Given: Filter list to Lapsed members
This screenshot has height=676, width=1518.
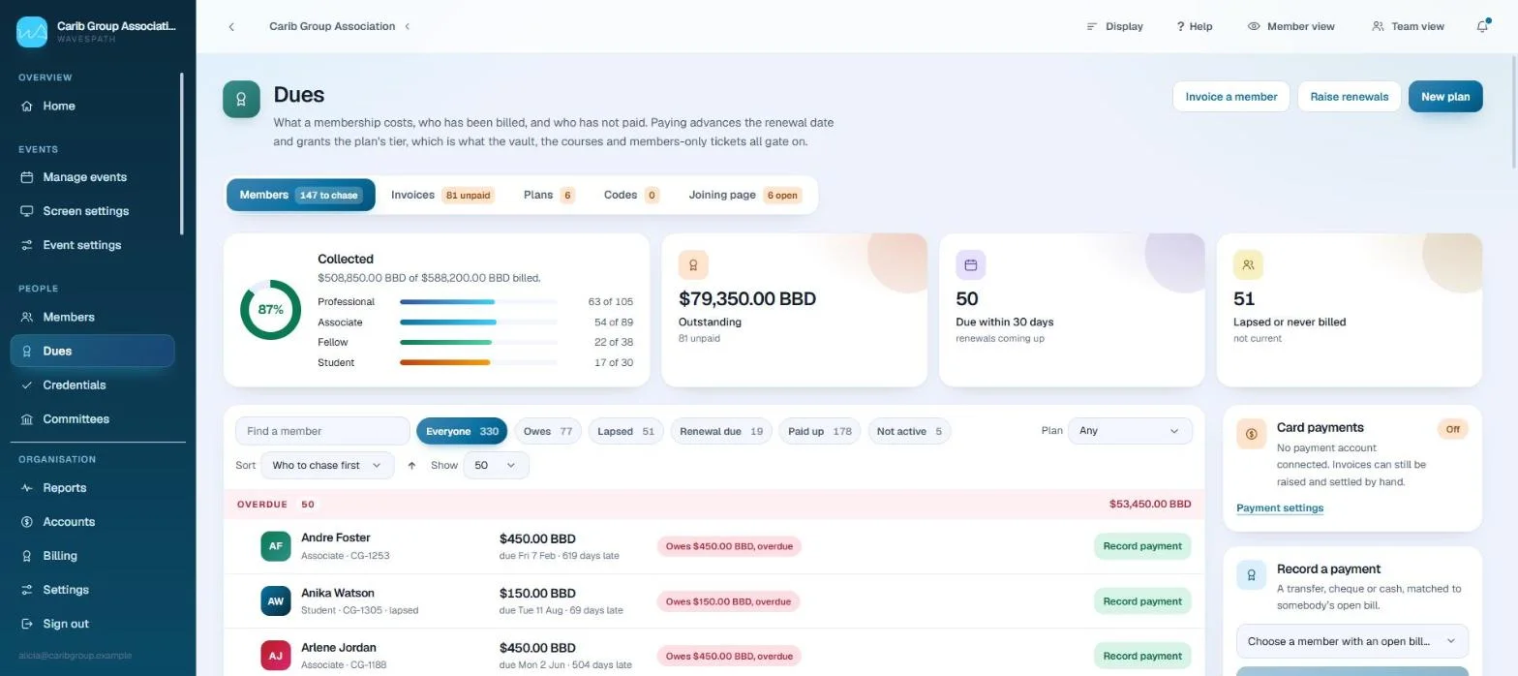Looking at the screenshot, I should (625, 431).
